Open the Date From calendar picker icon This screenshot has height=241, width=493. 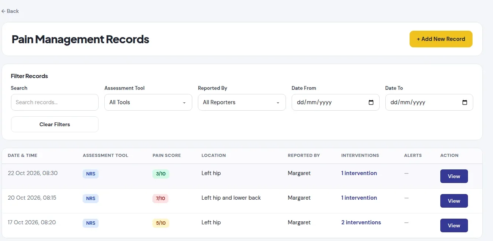371,102
